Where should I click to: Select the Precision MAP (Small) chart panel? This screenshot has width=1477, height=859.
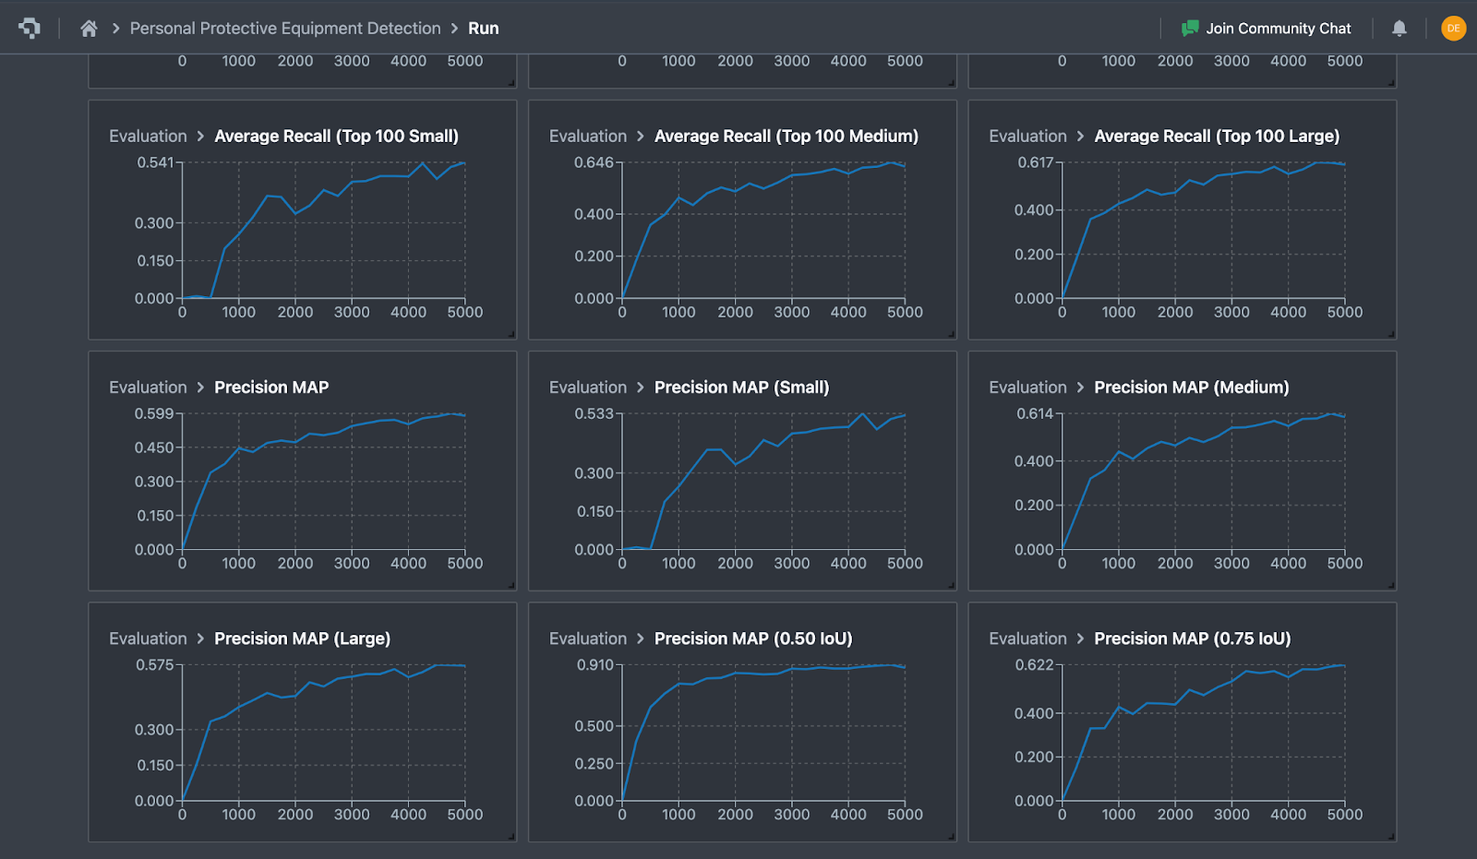(x=742, y=471)
